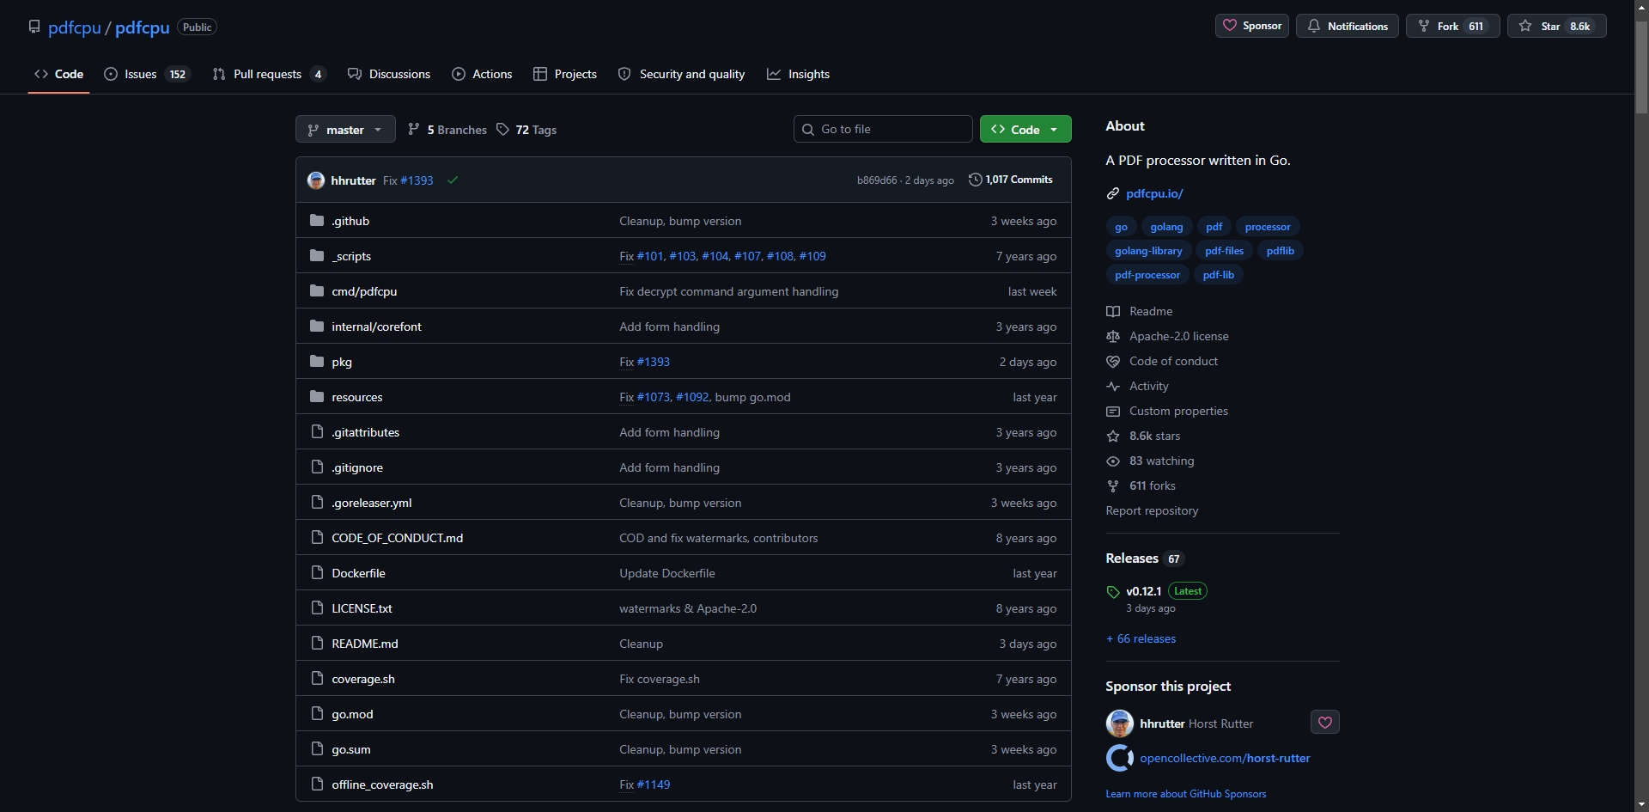Viewport: 1649px width, 812px height.
Task: Open Security and quality tab
Action: [x=682, y=74]
